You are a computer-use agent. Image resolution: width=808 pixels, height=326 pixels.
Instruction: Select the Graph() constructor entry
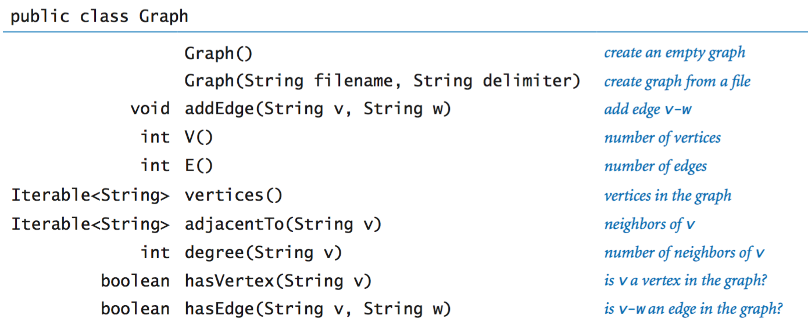point(219,54)
